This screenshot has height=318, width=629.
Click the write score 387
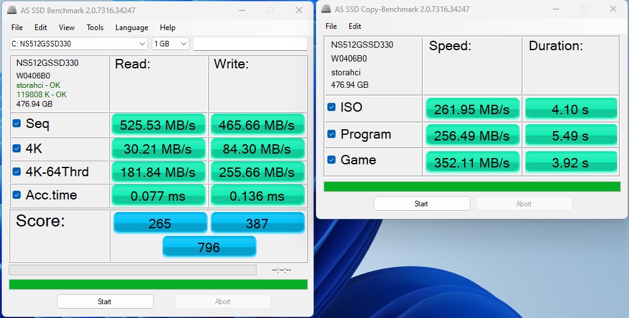pyautogui.click(x=257, y=223)
